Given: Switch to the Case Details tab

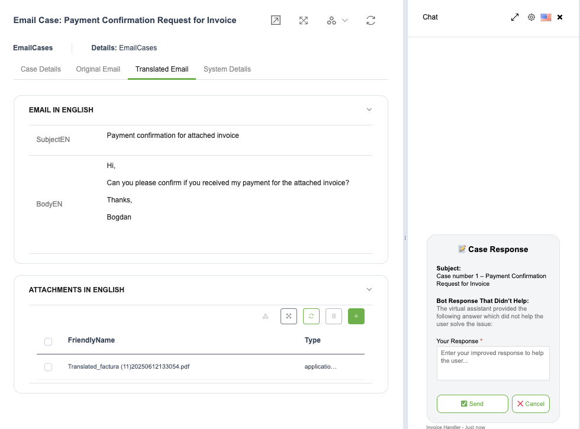Looking at the screenshot, I should (41, 69).
